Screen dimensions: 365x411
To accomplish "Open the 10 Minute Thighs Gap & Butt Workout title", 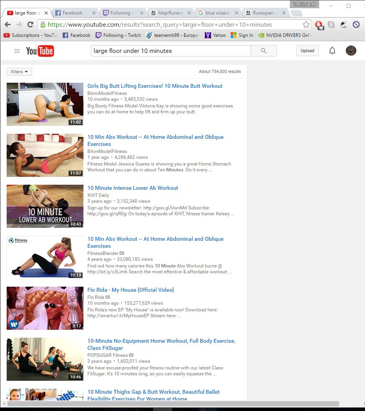I will (x=154, y=395).
